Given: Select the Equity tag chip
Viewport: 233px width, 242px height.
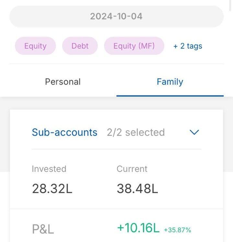Looking at the screenshot, I should tap(35, 46).
